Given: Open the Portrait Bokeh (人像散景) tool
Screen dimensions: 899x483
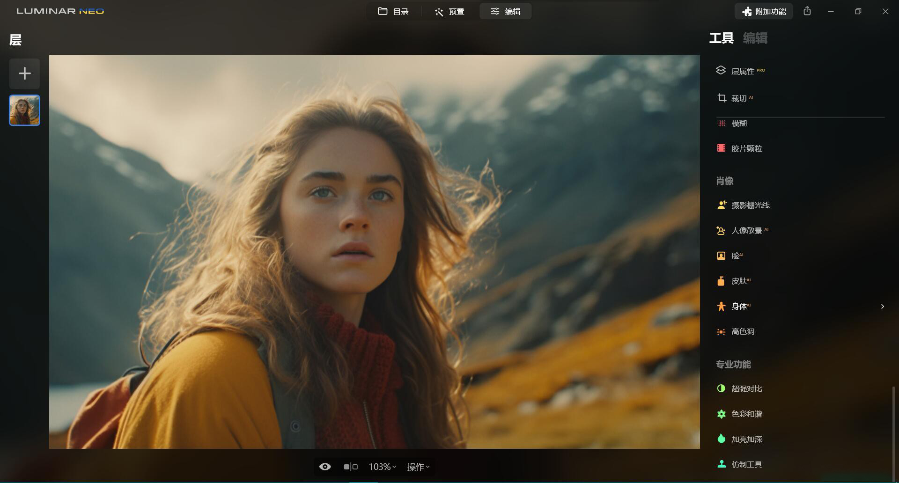Looking at the screenshot, I should 746,230.
